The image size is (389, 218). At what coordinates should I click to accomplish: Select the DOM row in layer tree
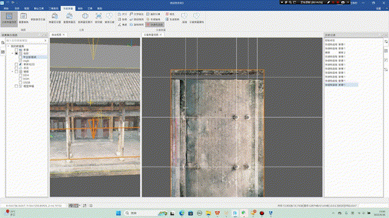point(26,79)
